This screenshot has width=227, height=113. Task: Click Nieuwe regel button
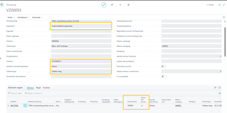15,93
